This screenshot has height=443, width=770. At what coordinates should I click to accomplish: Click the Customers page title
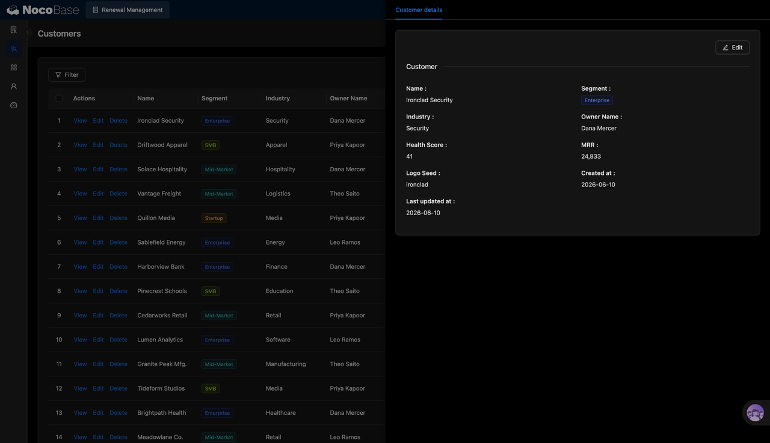coord(59,34)
